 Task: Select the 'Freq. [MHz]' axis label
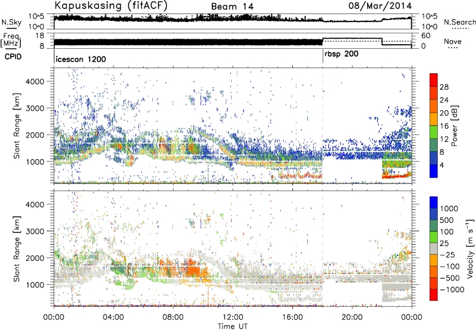coord(11,41)
